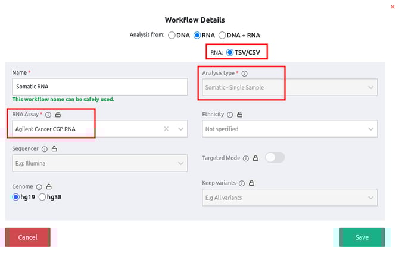The height and width of the screenshot is (254, 399).
Task: Click the Cancel button
Action: pos(28,237)
